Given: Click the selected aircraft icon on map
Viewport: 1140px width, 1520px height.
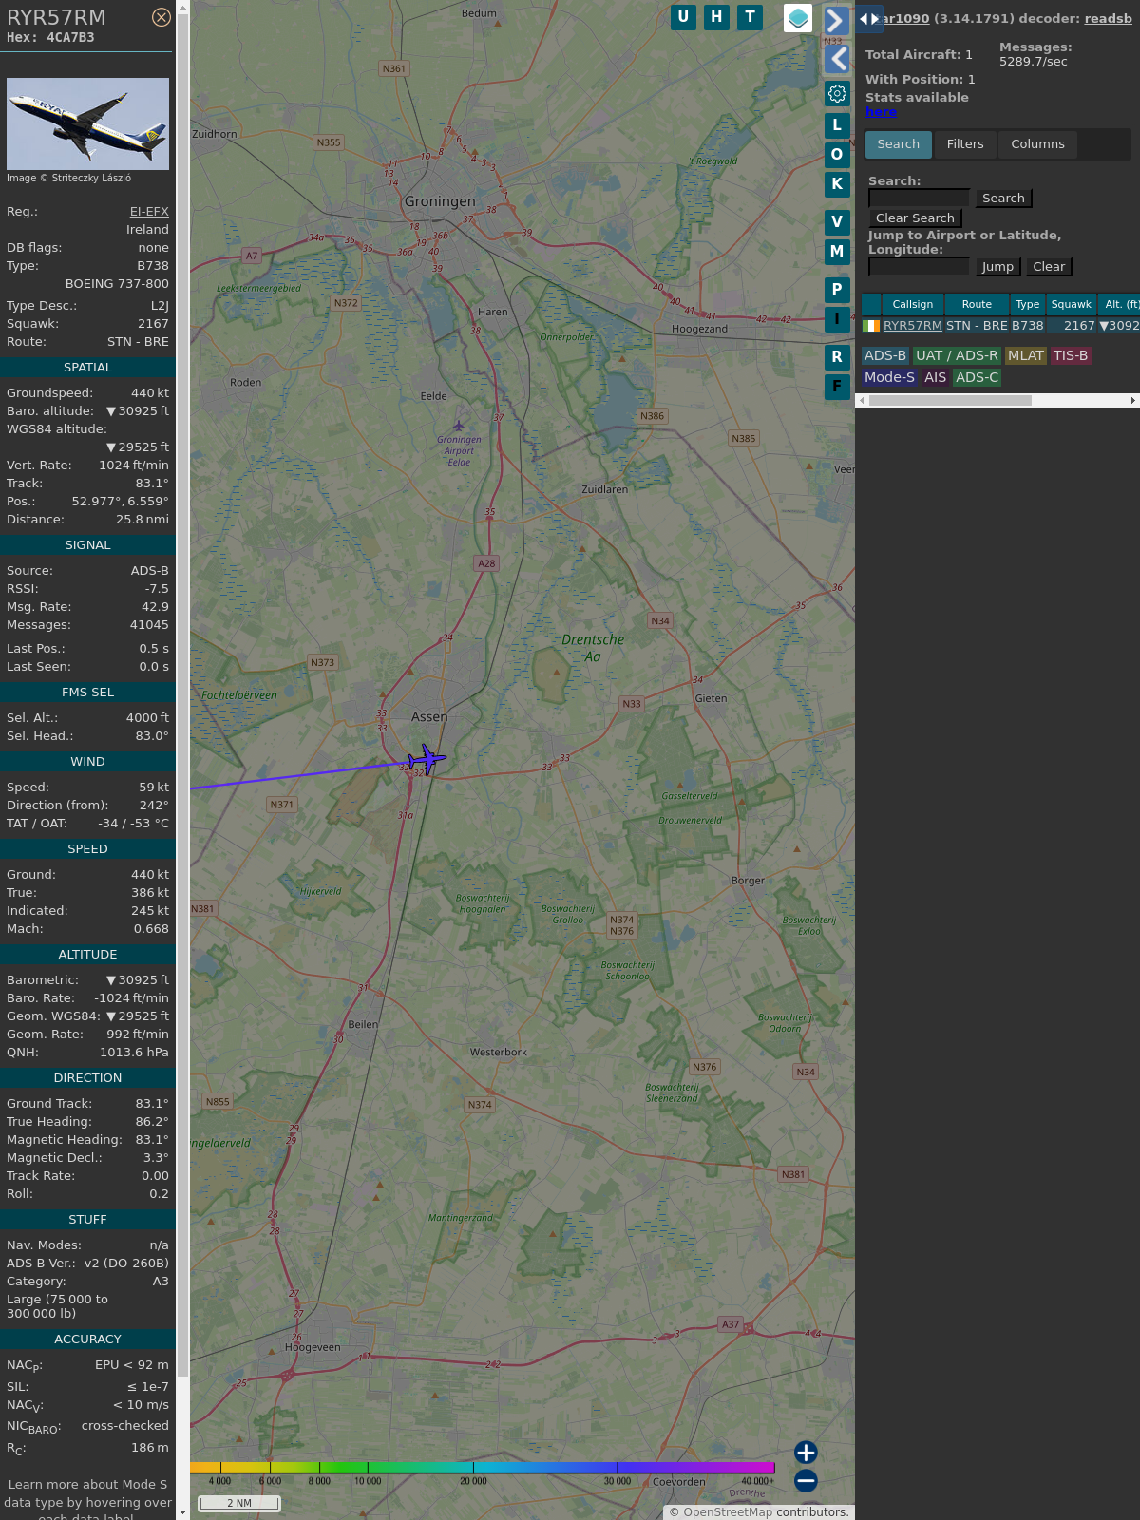Looking at the screenshot, I should point(427,759).
